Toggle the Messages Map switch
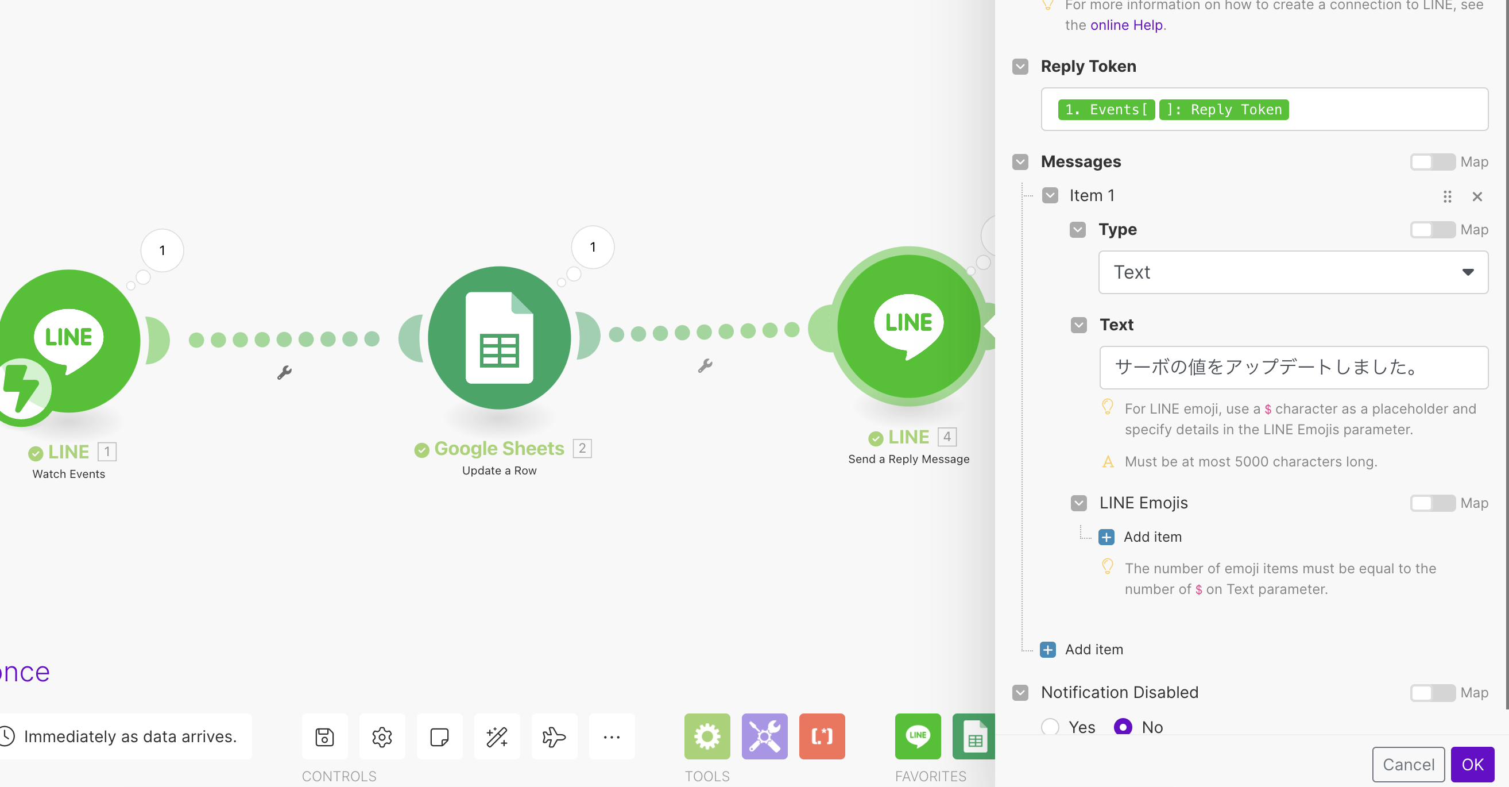This screenshot has width=1509, height=787. click(1432, 162)
